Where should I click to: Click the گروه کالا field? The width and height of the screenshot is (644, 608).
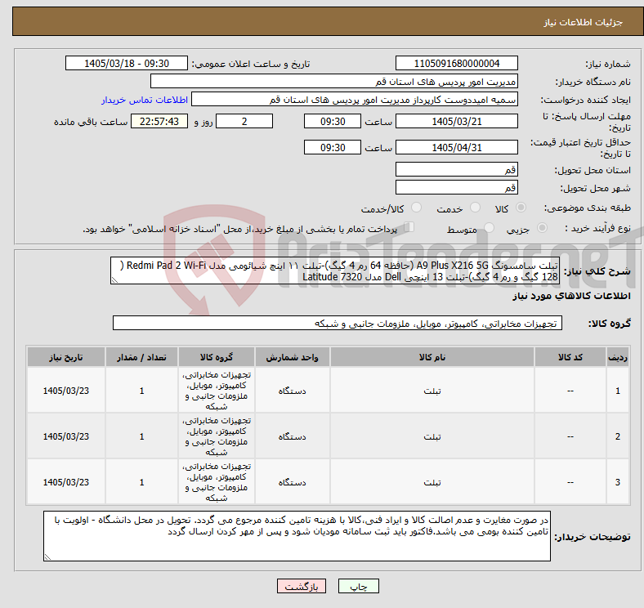[338, 324]
